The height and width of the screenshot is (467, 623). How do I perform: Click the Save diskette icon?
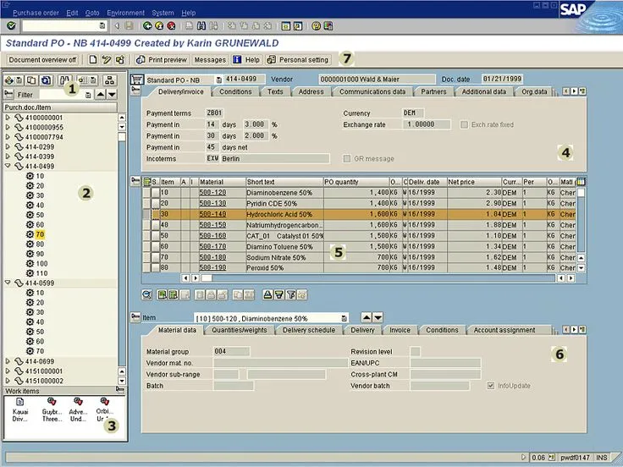(129, 26)
